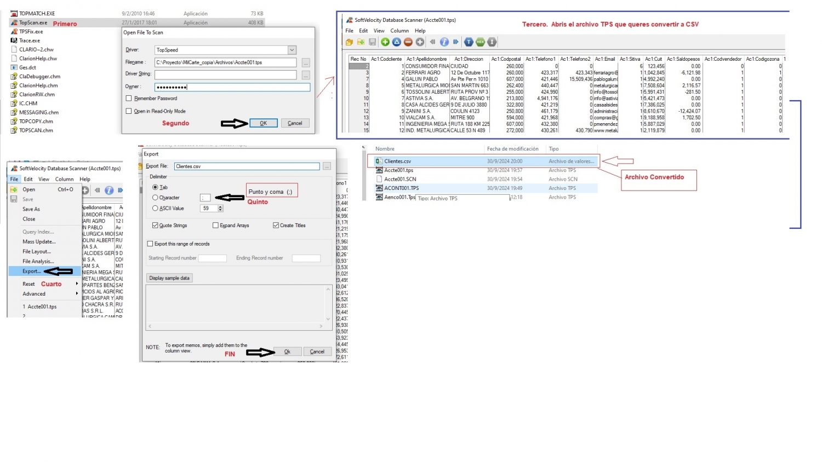Click right arrow of sample data horizontal scrollbar

coord(322,326)
